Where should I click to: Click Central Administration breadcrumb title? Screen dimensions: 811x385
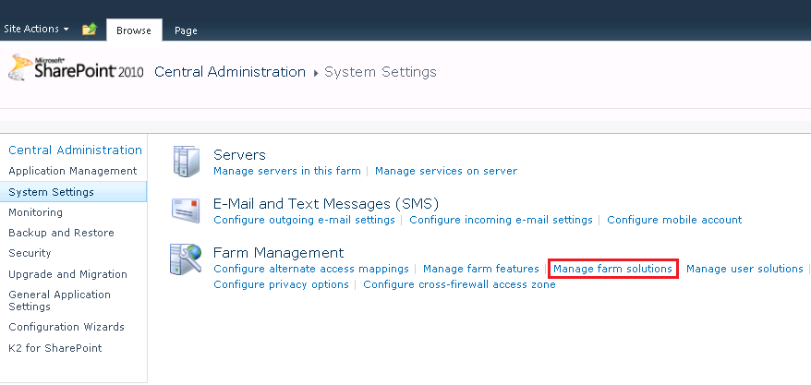pyautogui.click(x=230, y=72)
